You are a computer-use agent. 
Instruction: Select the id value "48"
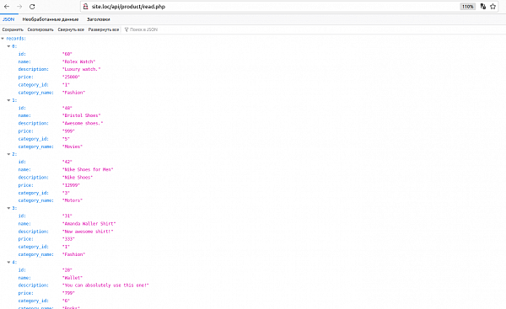point(67,108)
